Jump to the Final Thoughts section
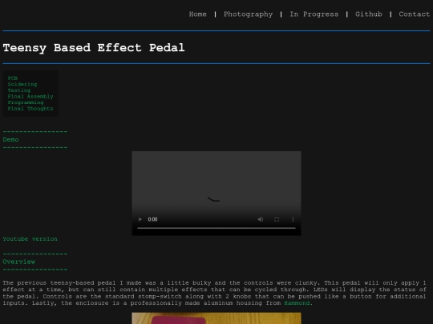Image resolution: width=433 pixels, height=324 pixels. (x=30, y=109)
